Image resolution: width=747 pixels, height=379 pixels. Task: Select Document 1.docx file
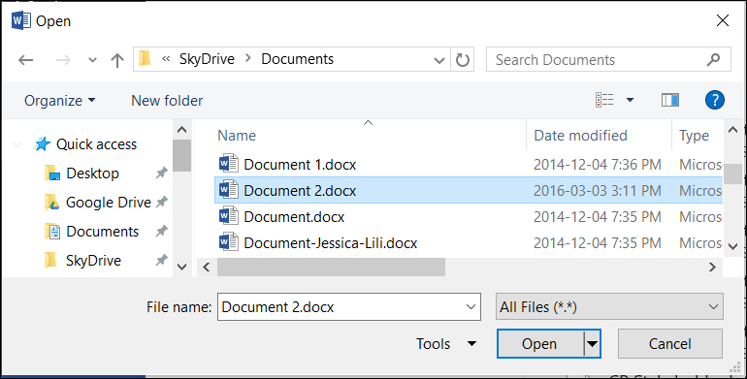pos(300,165)
